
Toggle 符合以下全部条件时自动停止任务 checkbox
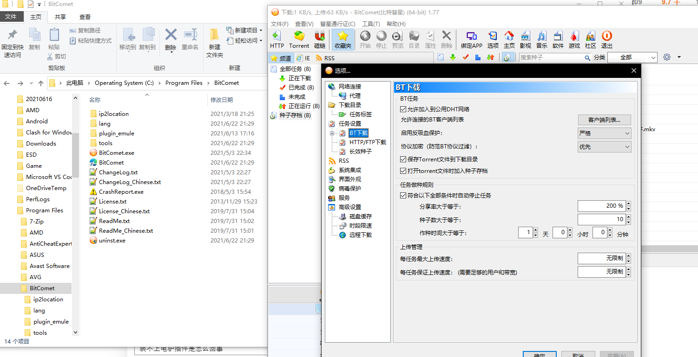403,195
